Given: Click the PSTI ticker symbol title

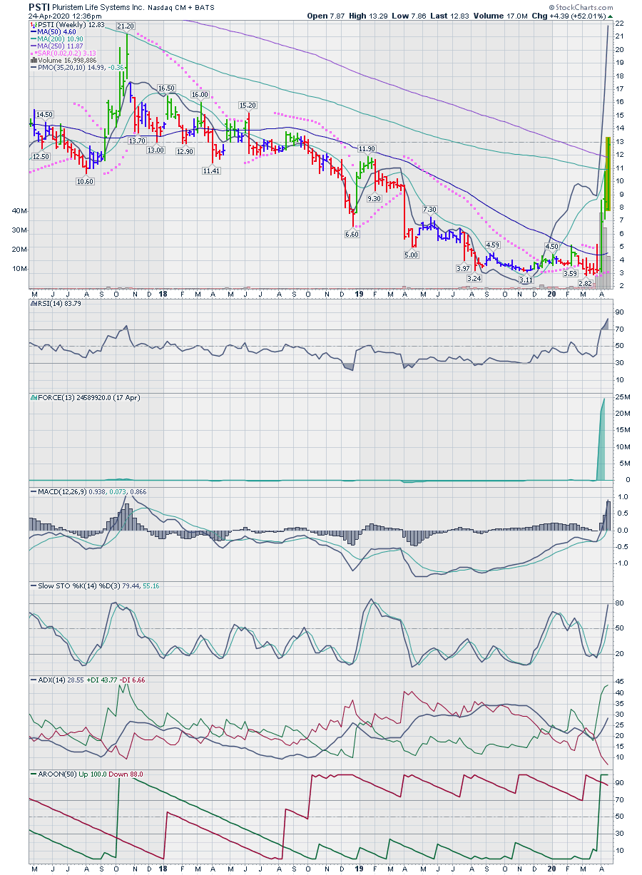Looking at the screenshot, I should 39,6.
